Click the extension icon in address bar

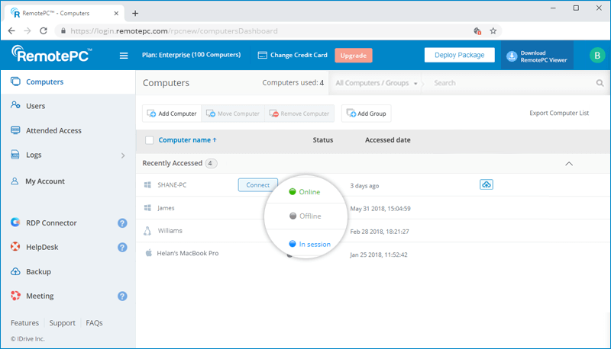tap(477, 30)
